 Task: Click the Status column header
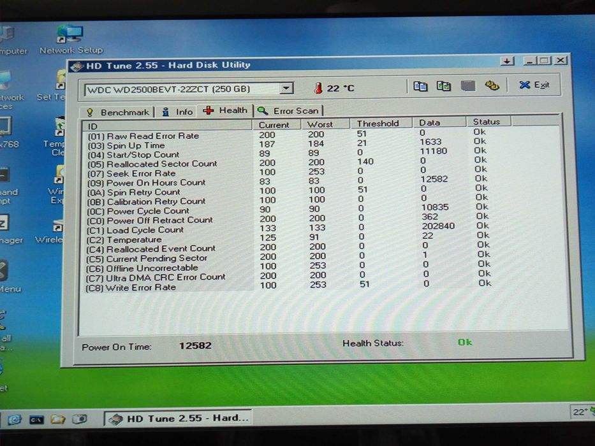click(x=488, y=122)
